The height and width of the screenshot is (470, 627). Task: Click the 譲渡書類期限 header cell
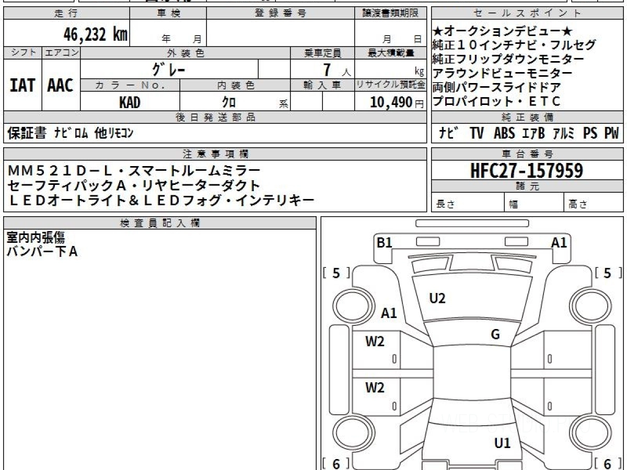point(391,14)
